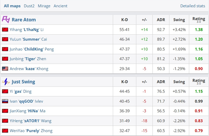
Task: Select the Ancient map tab
Action: coord(60,6)
